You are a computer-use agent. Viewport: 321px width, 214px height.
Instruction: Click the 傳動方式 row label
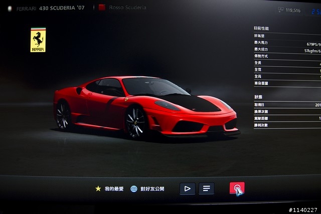261,56
